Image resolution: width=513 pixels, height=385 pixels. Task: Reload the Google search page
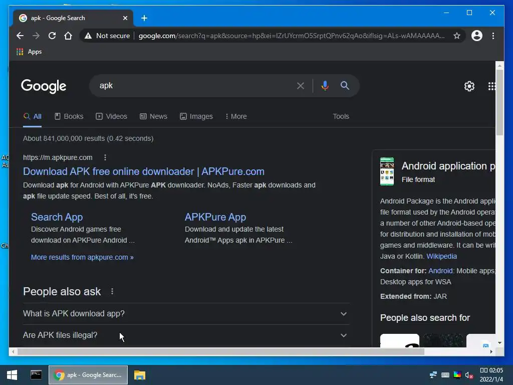coord(52,36)
